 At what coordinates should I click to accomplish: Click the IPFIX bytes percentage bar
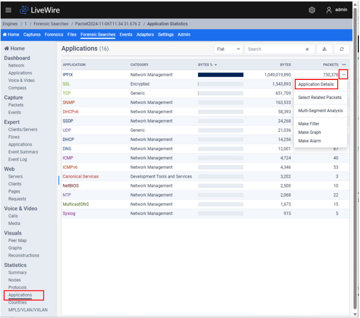tap(220, 75)
